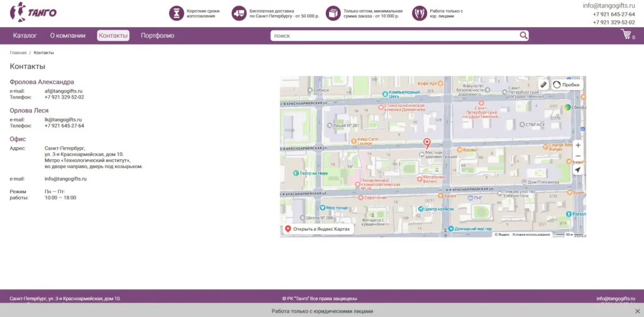This screenshot has height=317, width=644.
Task: Click the red office location pin
Action: click(x=427, y=143)
